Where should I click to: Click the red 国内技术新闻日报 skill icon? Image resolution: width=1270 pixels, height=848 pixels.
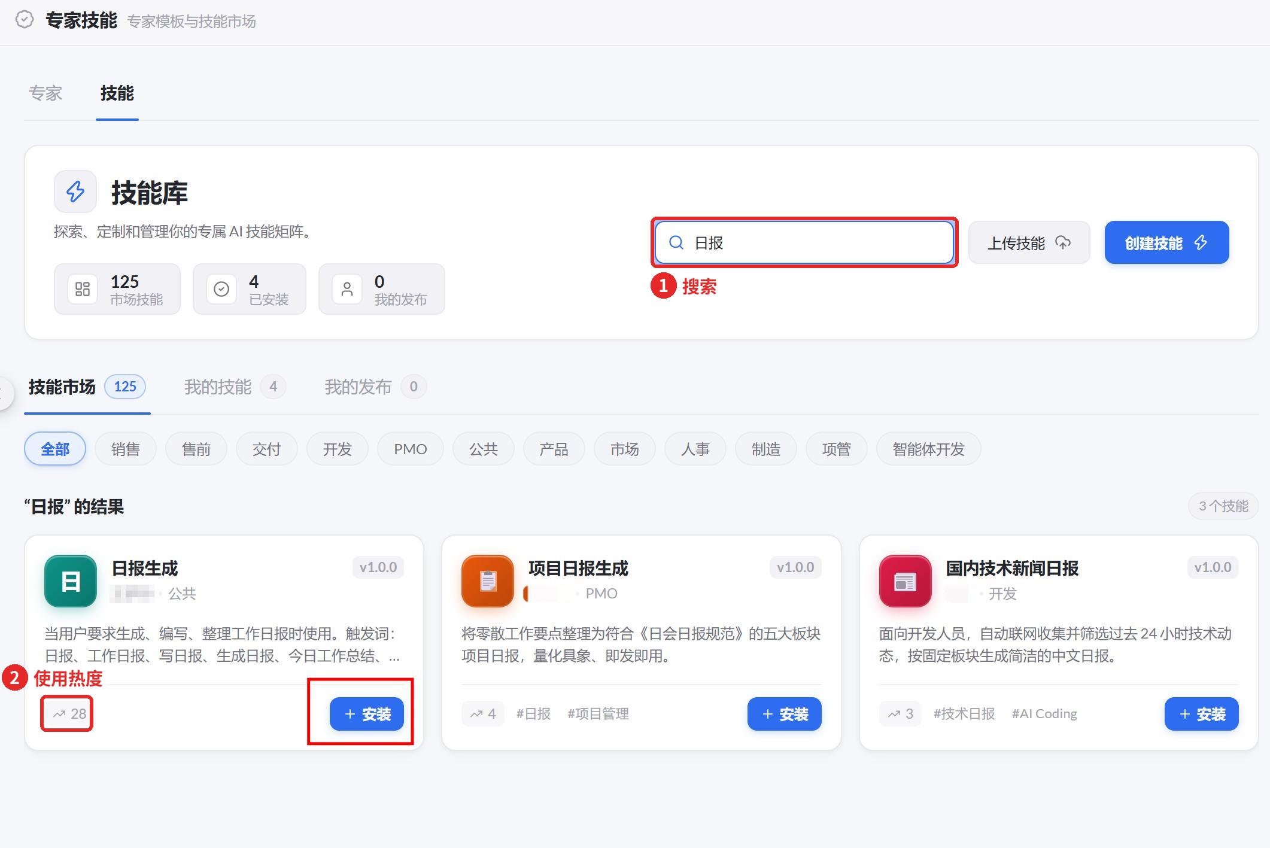point(905,581)
